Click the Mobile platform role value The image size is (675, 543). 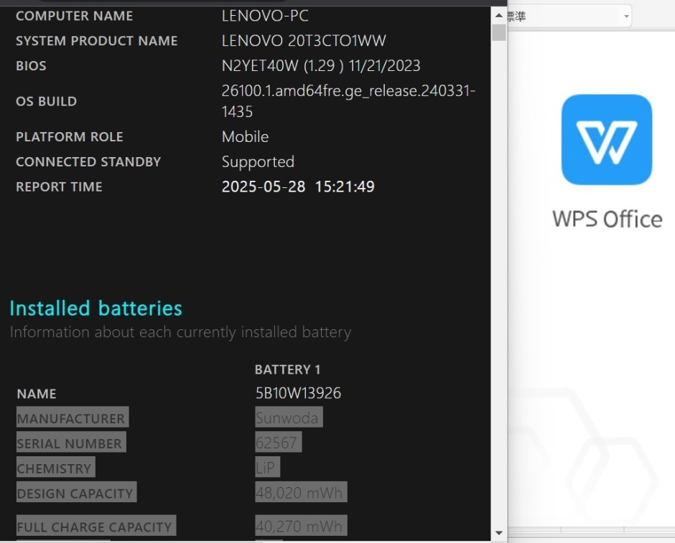(246, 137)
